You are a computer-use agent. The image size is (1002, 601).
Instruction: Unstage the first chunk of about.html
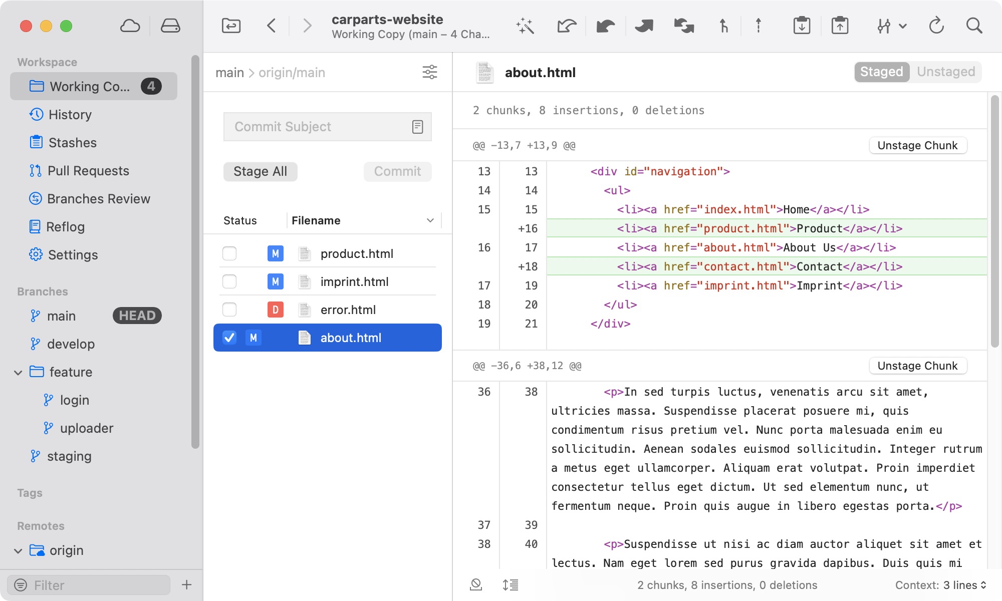(x=917, y=145)
